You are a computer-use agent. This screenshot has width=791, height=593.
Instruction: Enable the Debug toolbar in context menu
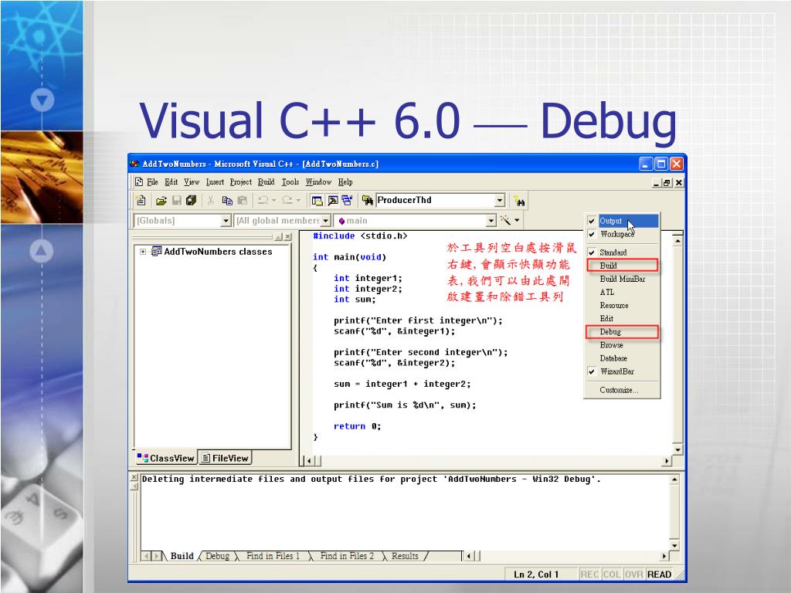coord(622,332)
